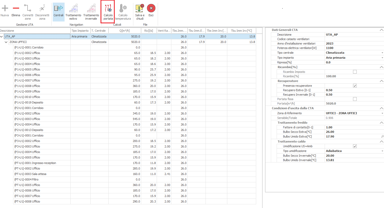Click the Esci red X icon
The height and width of the screenshot is (208, 384).
(151, 8)
